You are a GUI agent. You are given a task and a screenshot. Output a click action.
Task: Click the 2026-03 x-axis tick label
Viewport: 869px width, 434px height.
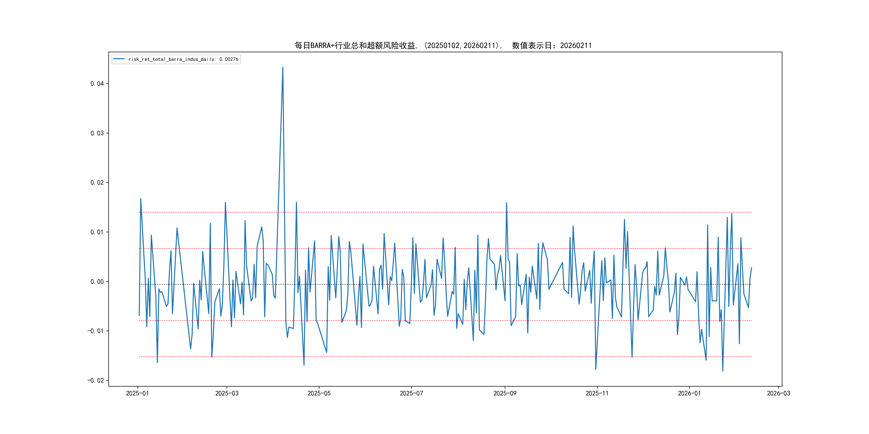(x=778, y=393)
